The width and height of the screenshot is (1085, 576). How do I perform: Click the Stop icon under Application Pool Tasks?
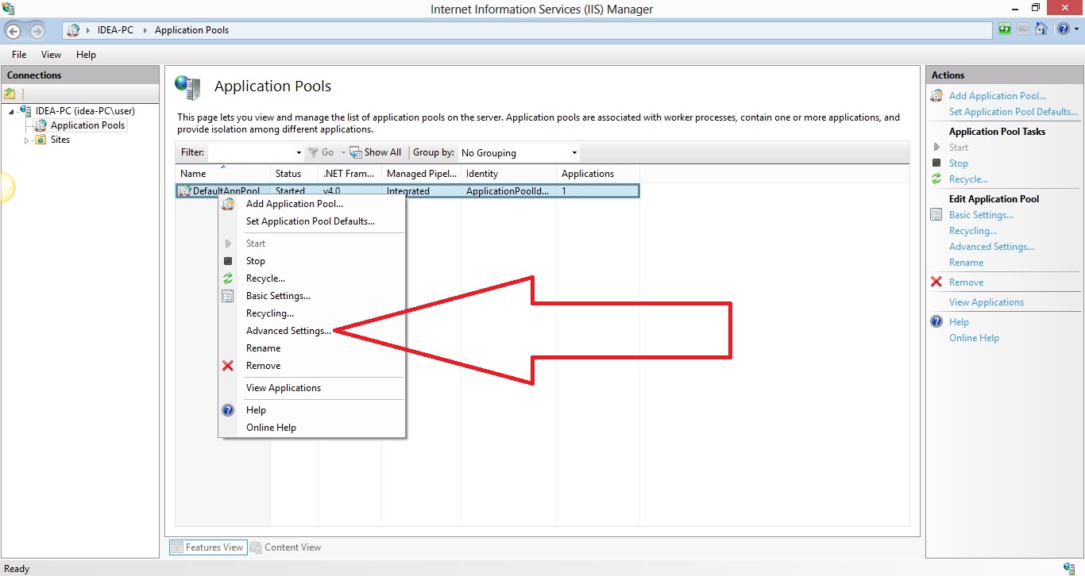[937, 163]
